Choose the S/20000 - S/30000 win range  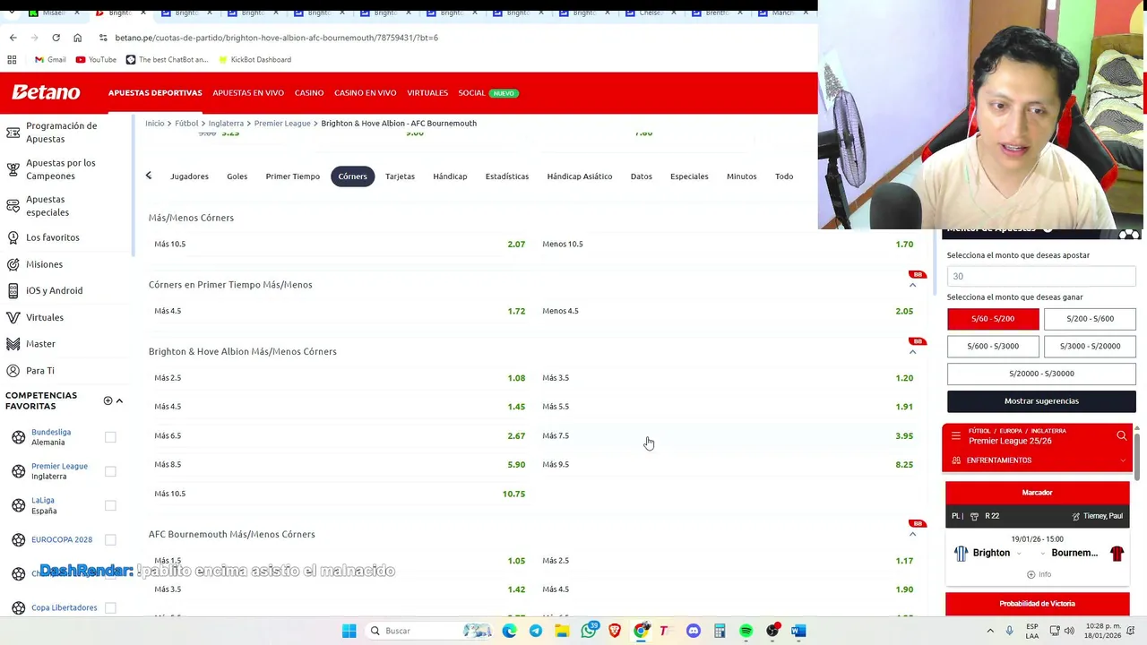click(1041, 374)
